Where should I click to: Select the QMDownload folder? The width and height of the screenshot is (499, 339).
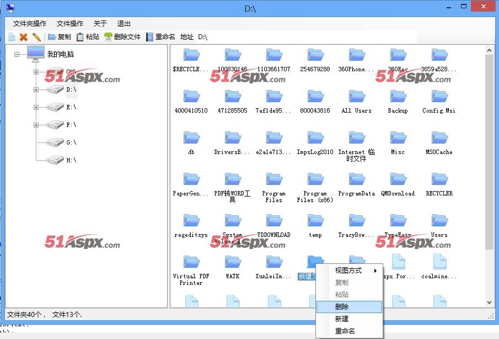click(398, 184)
